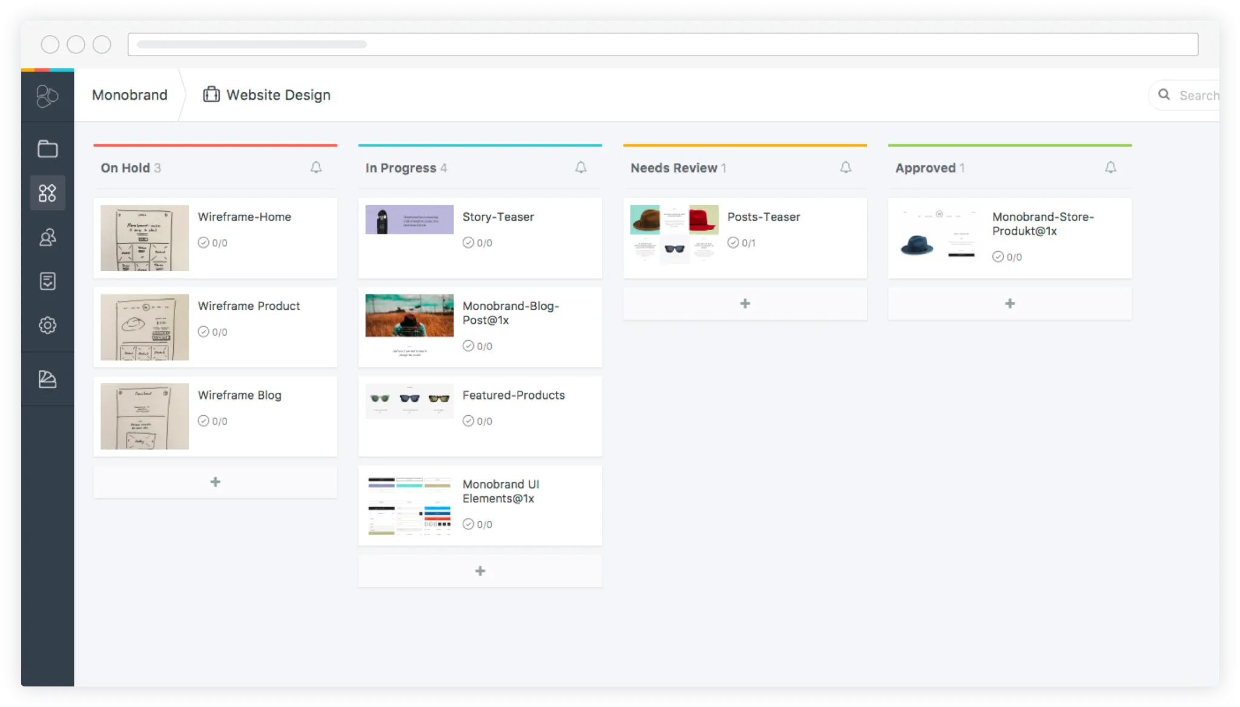Open the team members icon in sidebar
Viewport: 1240px width, 707px height.
[47, 237]
